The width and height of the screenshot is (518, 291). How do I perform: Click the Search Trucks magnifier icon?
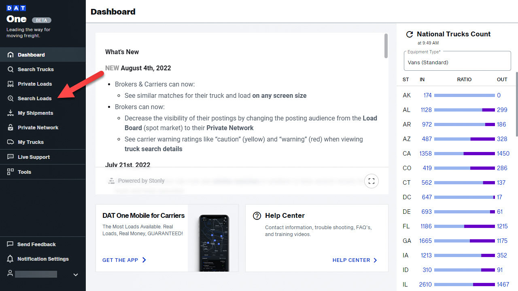pos(11,69)
